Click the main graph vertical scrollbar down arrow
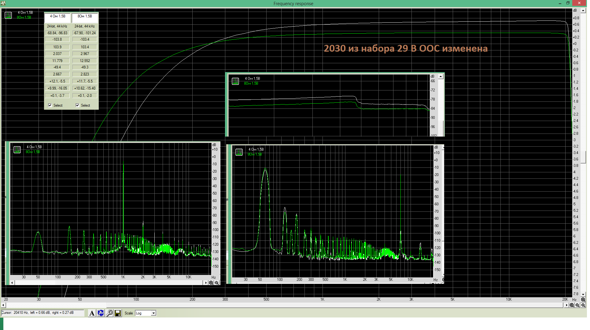 (x=584, y=295)
